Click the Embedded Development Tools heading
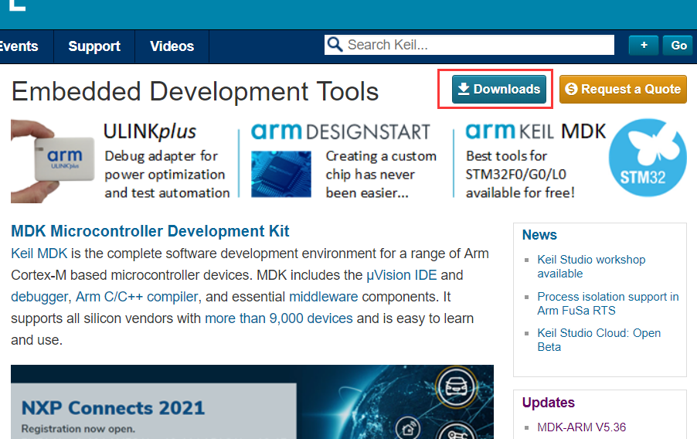Viewport: 697px width, 439px height. pyautogui.click(x=195, y=92)
